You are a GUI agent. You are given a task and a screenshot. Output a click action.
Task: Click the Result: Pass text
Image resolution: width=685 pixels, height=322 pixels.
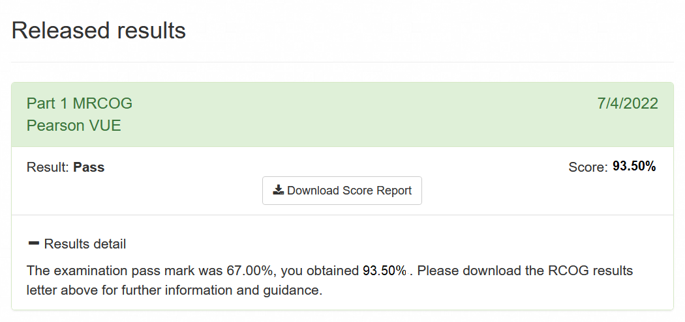65,167
